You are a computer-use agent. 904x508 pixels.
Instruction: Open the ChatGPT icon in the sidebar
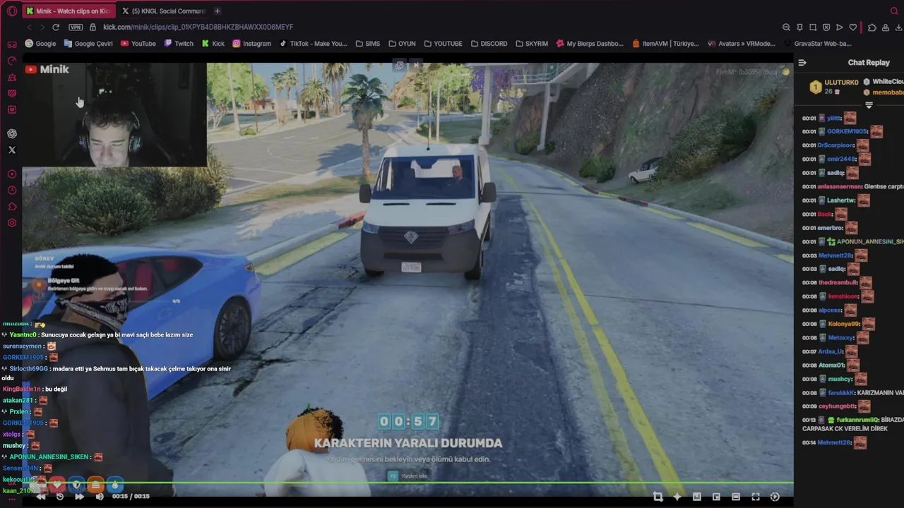(x=12, y=133)
